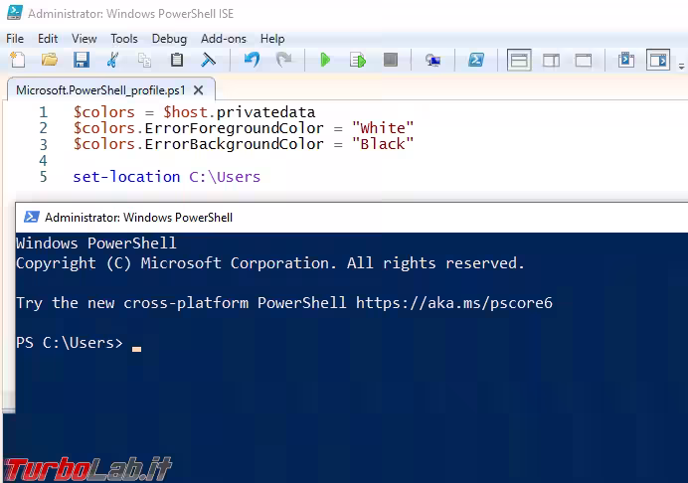Click "ErrorForegroundColor" in the script

234,128
